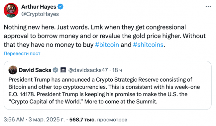
Task: Click Arthur Hayes profile avatar
Action: [x=11, y=10]
